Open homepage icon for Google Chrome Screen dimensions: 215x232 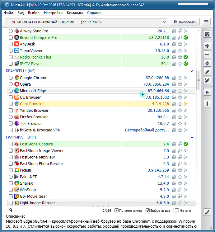coord(174,78)
